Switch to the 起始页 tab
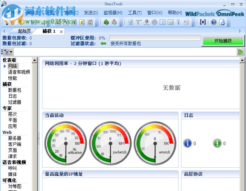This screenshot has height=191, width=246. [x=24, y=31]
